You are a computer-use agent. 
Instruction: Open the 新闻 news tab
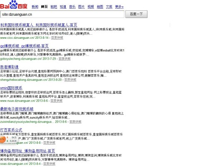coord(35,7)
